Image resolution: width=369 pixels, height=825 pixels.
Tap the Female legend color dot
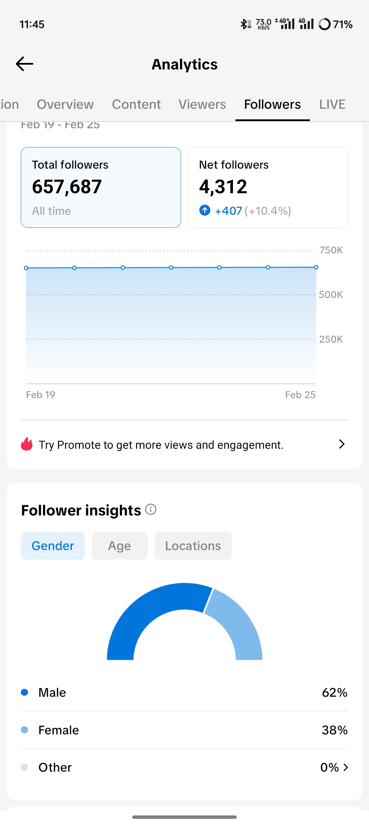(x=25, y=730)
